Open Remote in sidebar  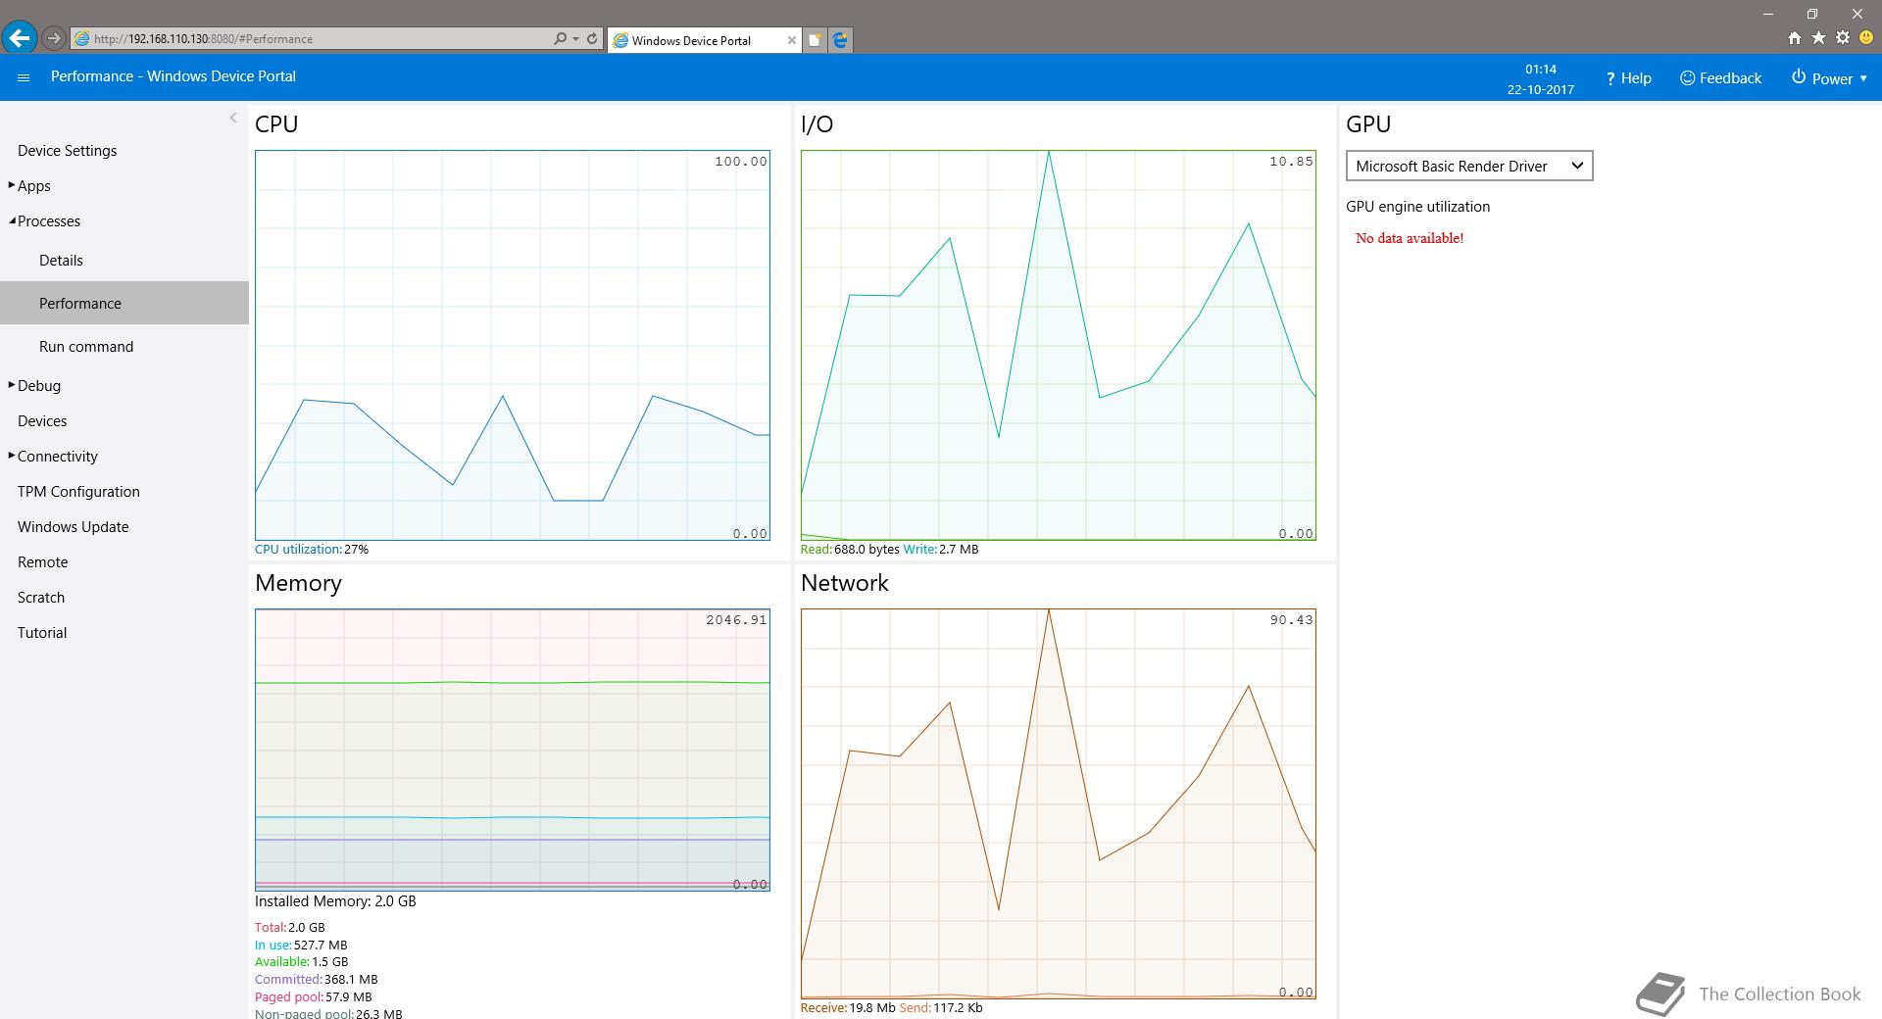42,561
